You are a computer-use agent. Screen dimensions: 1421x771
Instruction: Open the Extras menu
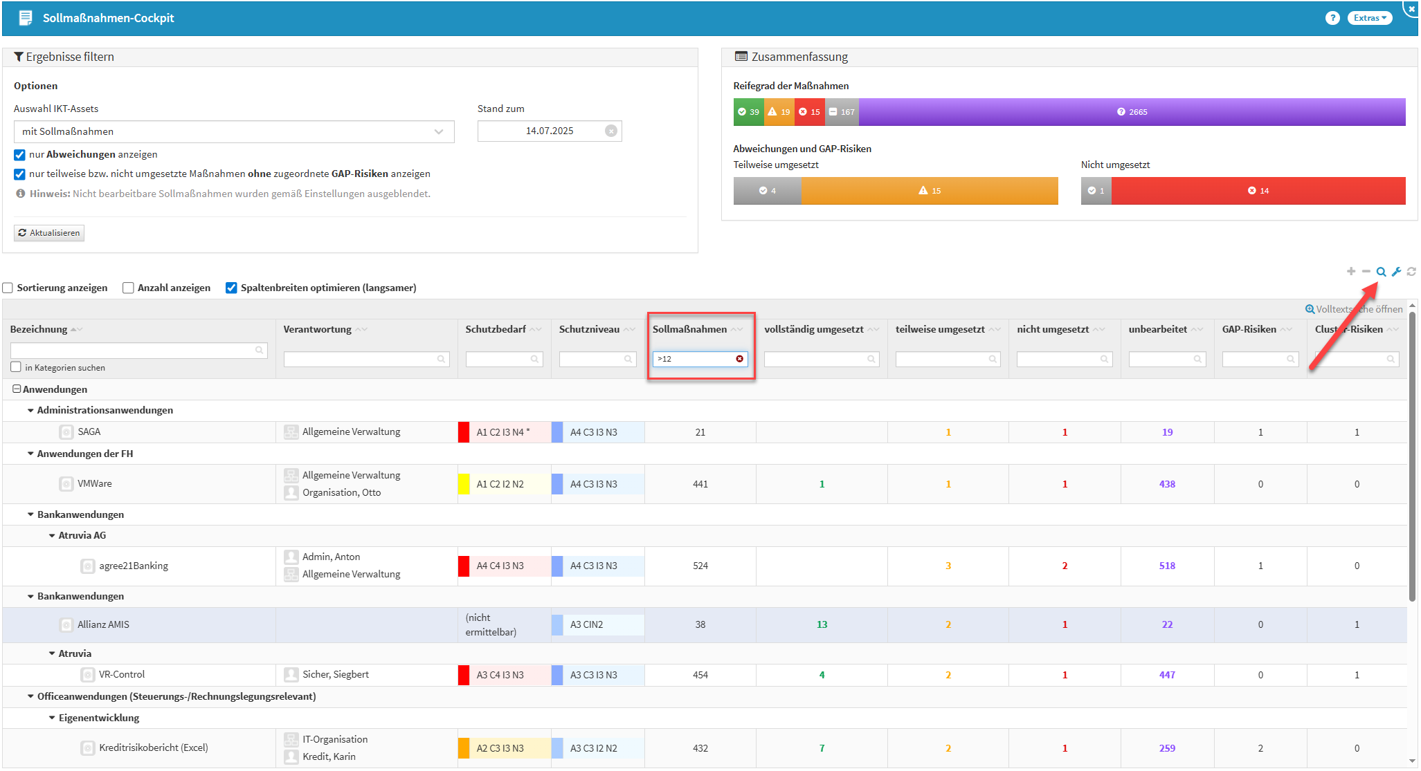pyautogui.click(x=1369, y=18)
